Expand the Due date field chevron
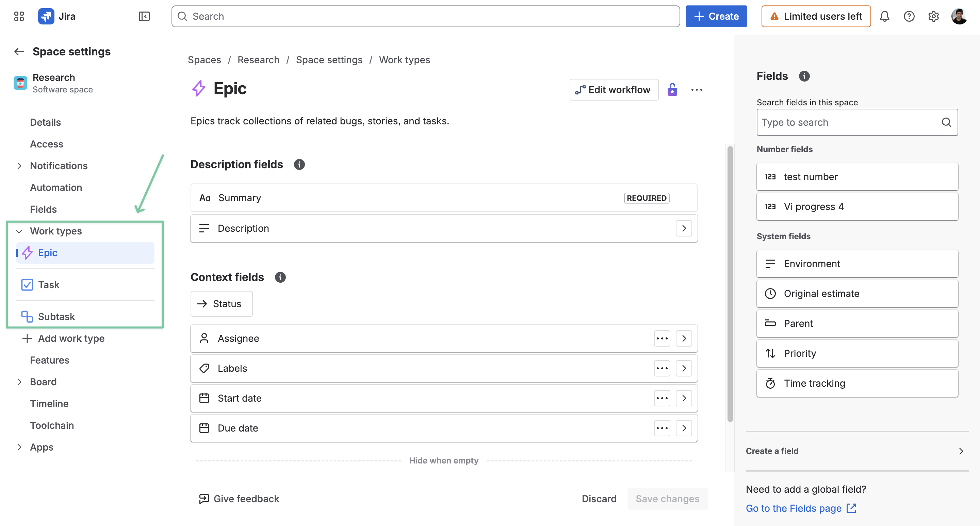The image size is (980, 526). (x=684, y=428)
